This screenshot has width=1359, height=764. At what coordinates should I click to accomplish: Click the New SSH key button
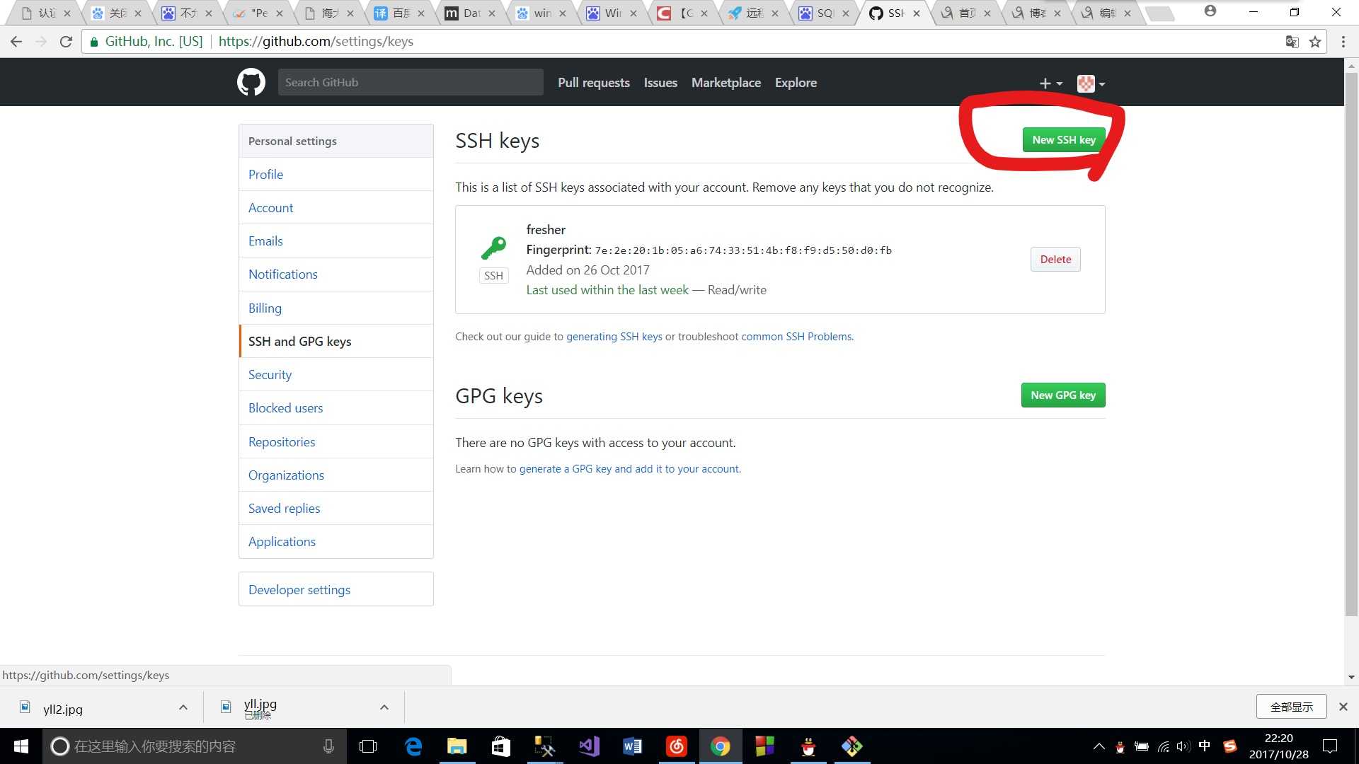[x=1063, y=140]
